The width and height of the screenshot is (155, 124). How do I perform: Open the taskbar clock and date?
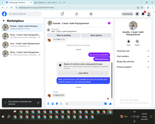pos(144,117)
